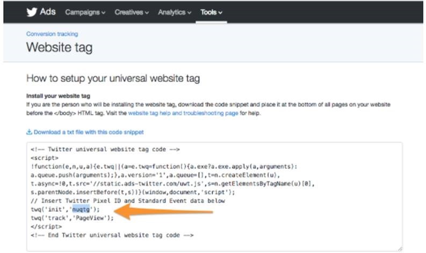Click the End Twitter universal website tag comment
This screenshot has height=253, width=426.
(112, 235)
